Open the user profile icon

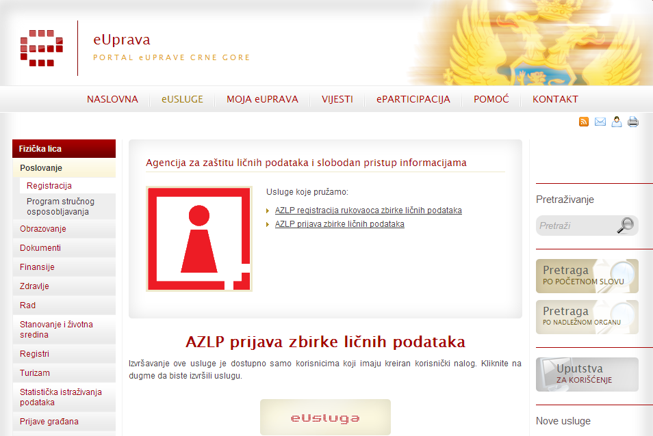[x=617, y=122]
